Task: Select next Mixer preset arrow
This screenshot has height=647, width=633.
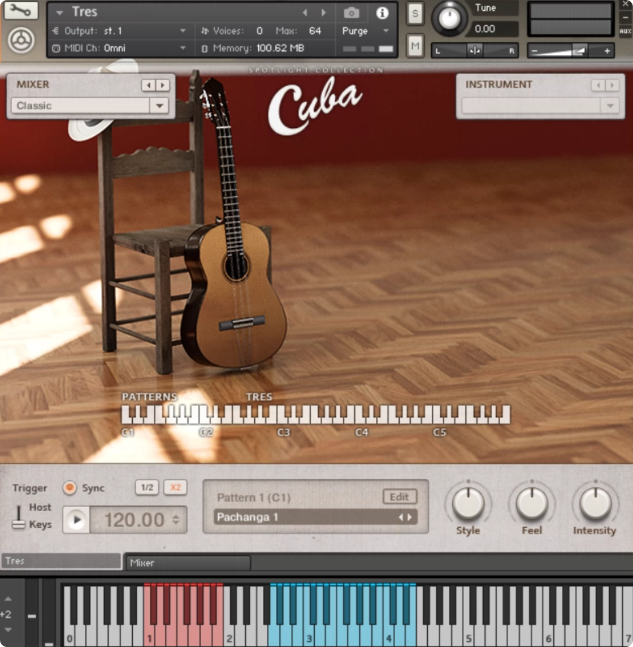Action: pos(163,85)
